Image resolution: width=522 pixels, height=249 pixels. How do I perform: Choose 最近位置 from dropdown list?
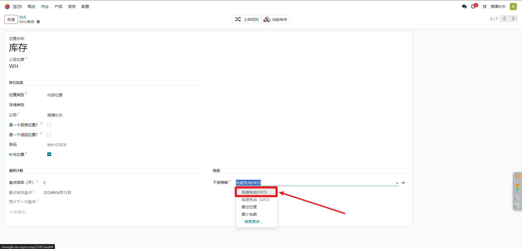click(x=249, y=207)
